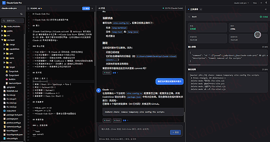Open fix-vite.cjs file
The height and width of the screenshot is (142, 270).
click(x=11, y=95)
